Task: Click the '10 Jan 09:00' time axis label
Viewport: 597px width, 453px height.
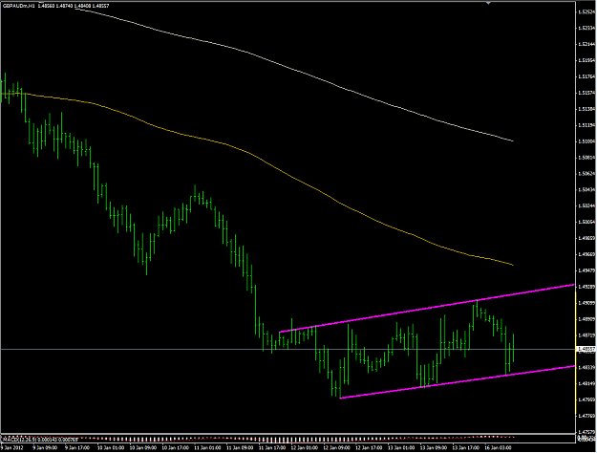Action: coord(142,448)
